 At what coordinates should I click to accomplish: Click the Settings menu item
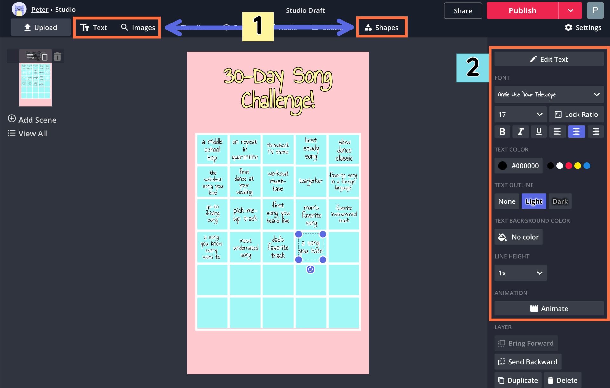click(x=582, y=27)
